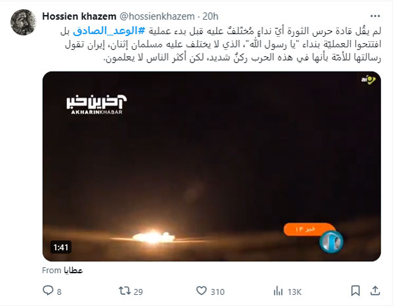The height and width of the screenshot is (306, 394).
Task: Open the @hossienkhazem handle link
Action: click(x=157, y=16)
